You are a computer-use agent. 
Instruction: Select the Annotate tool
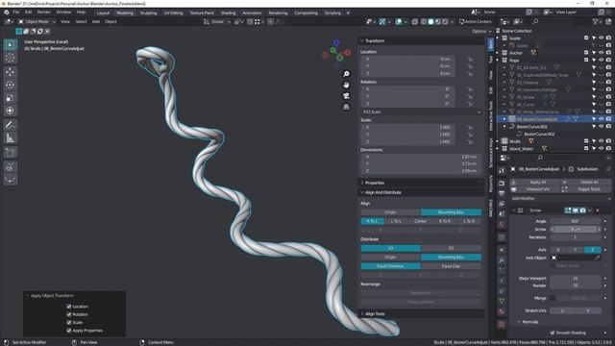coord(11,125)
